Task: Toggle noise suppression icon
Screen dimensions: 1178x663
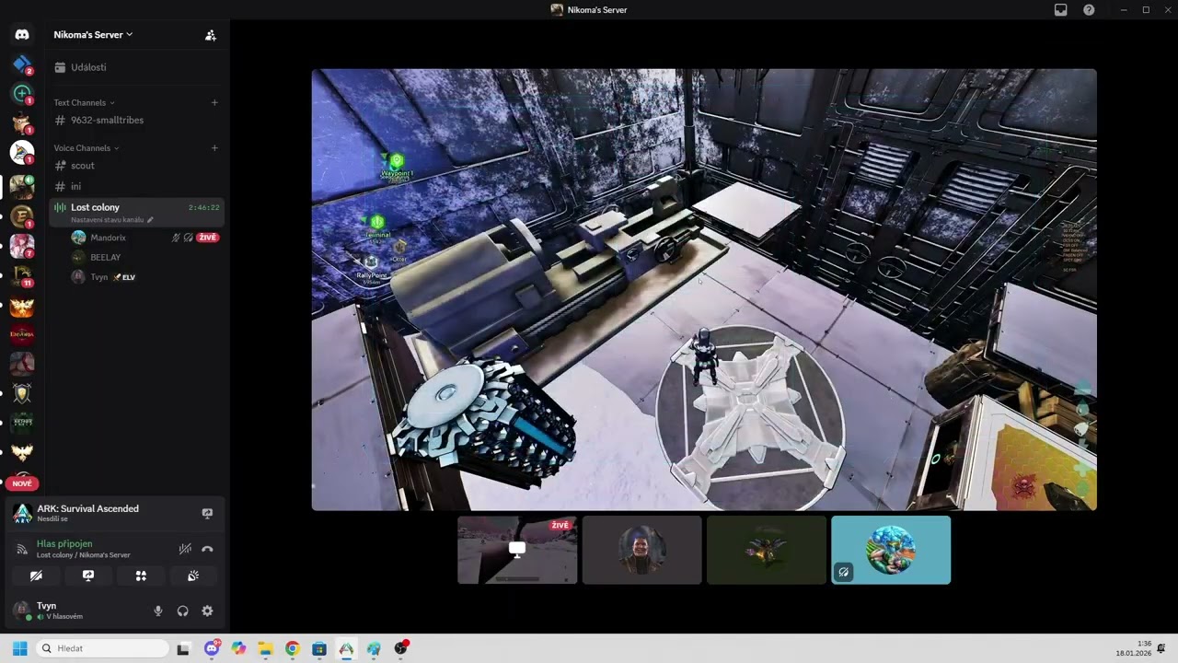Action: pos(185,549)
